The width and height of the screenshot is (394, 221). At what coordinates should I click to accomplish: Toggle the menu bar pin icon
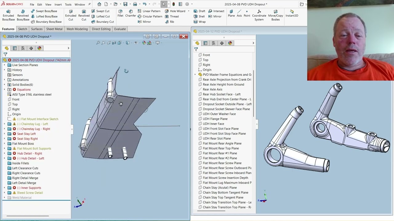pyautogui.click(x=90, y=4)
